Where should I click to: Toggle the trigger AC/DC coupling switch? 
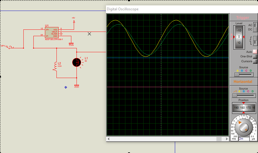(x=255, y=27)
